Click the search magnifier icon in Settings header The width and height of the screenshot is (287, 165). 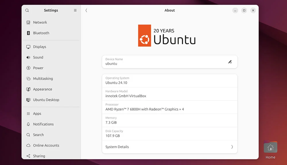point(27,10)
